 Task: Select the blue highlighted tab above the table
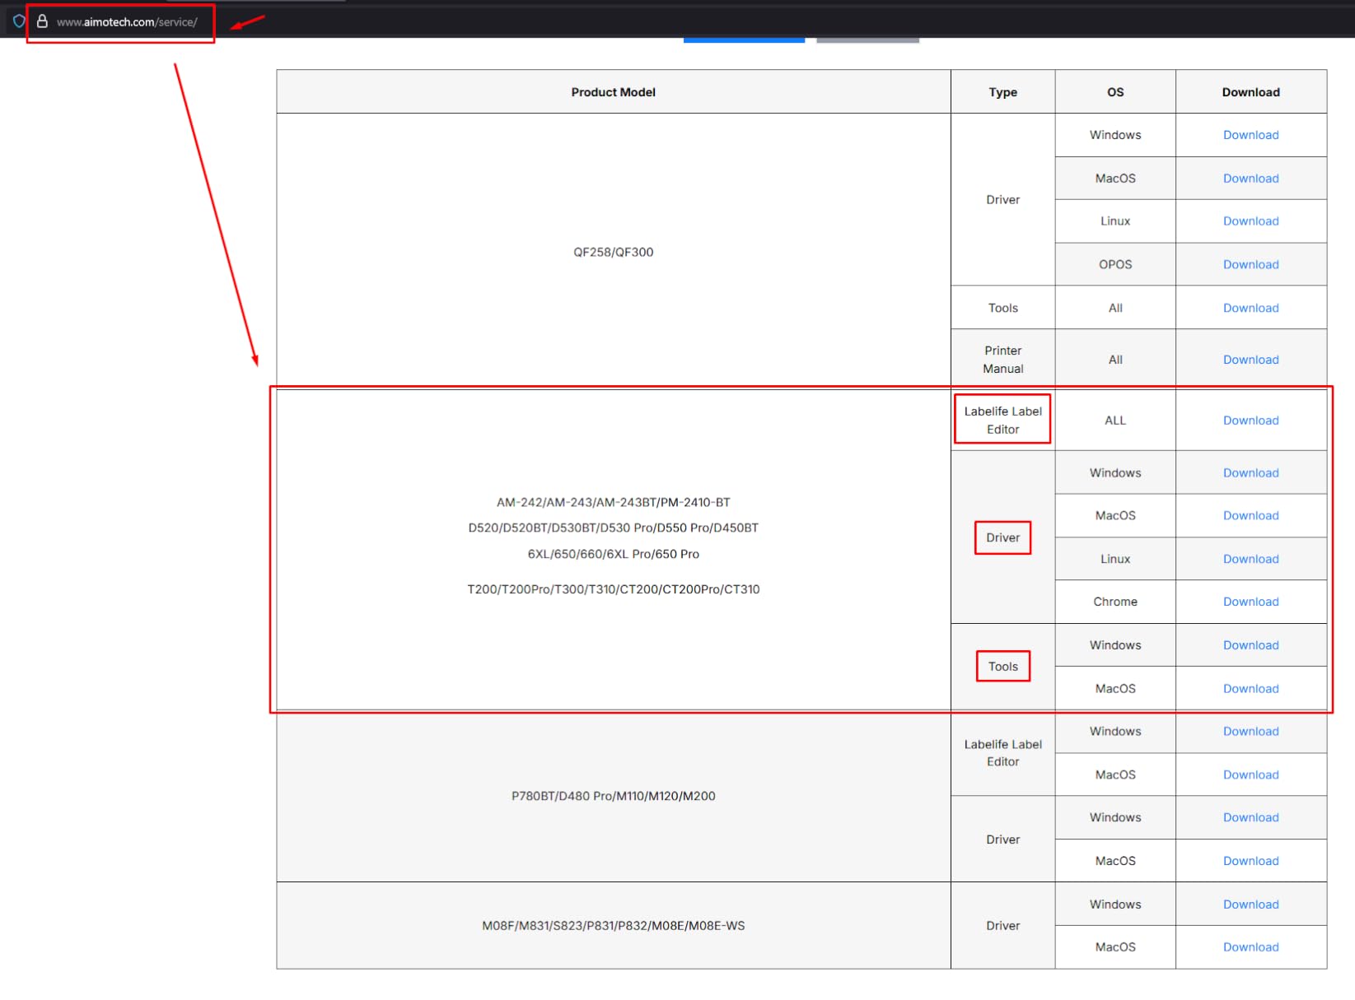743,39
